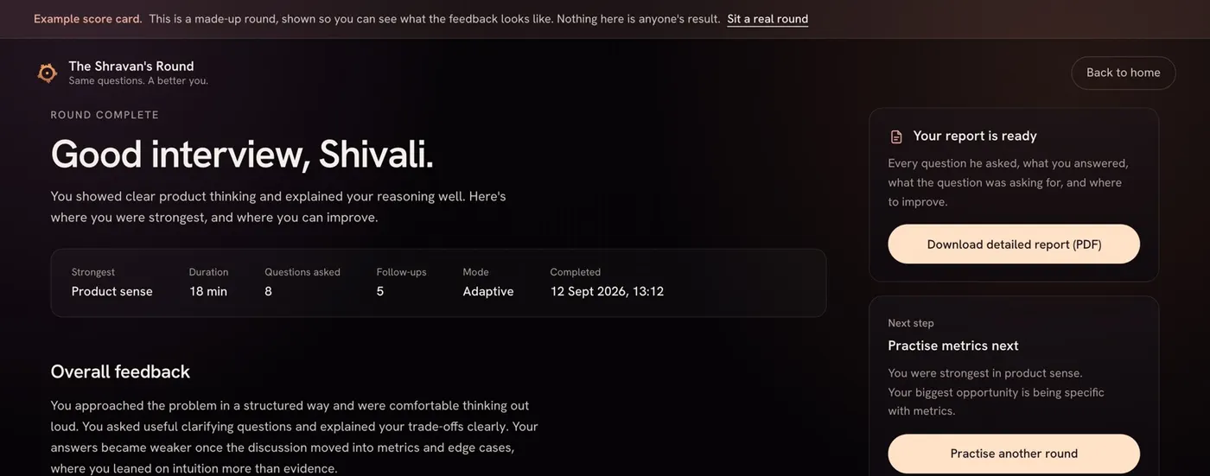Click the Questions asked value 8
This screenshot has width=1210, height=476.
coord(269,292)
